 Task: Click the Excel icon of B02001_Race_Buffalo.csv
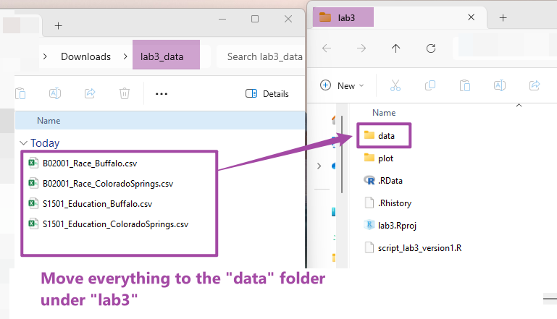tap(33, 163)
